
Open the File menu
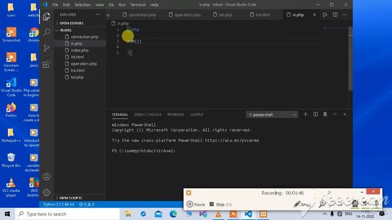point(55,4)
